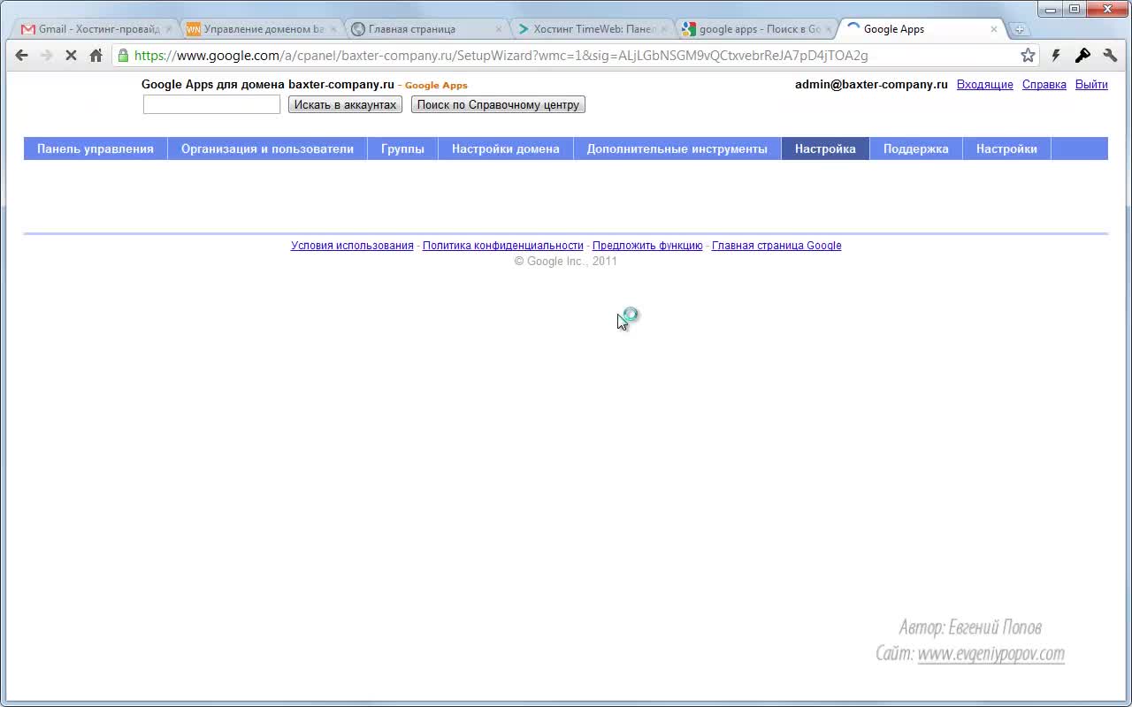Close the google apps search tab
The width and height of the screenshot is (1132, 707).
(x=829, y=29)
